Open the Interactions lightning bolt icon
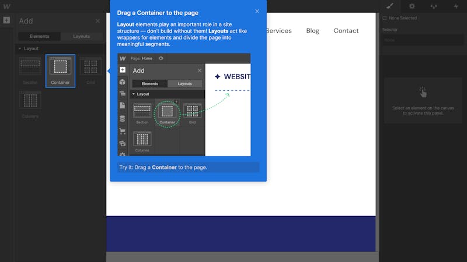 click(456, 6)
